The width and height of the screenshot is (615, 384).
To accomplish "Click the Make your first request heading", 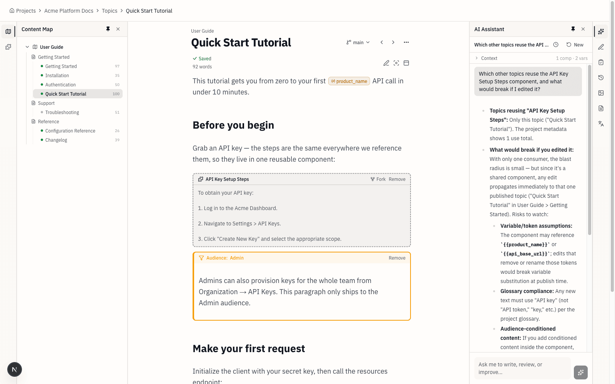I will click(249, 349).
